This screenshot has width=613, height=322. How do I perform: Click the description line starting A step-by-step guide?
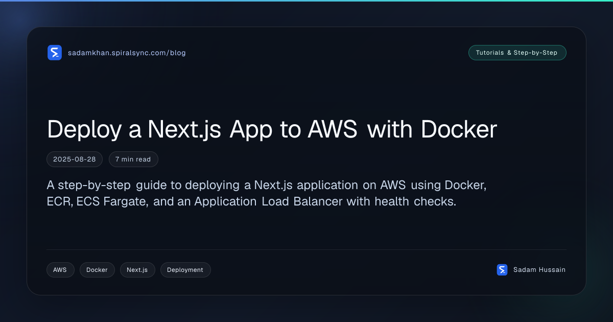point(266,185)
